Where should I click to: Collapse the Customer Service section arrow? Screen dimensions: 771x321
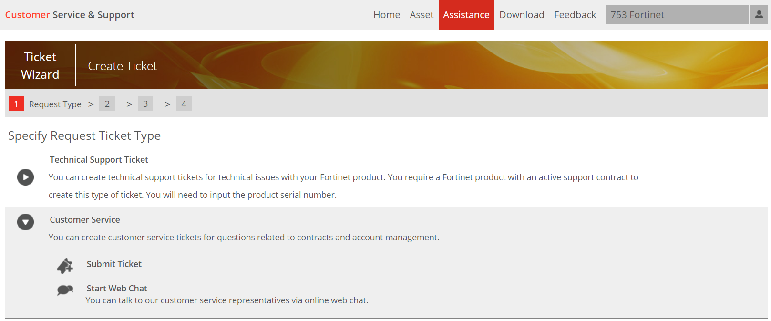click(26, 222)
